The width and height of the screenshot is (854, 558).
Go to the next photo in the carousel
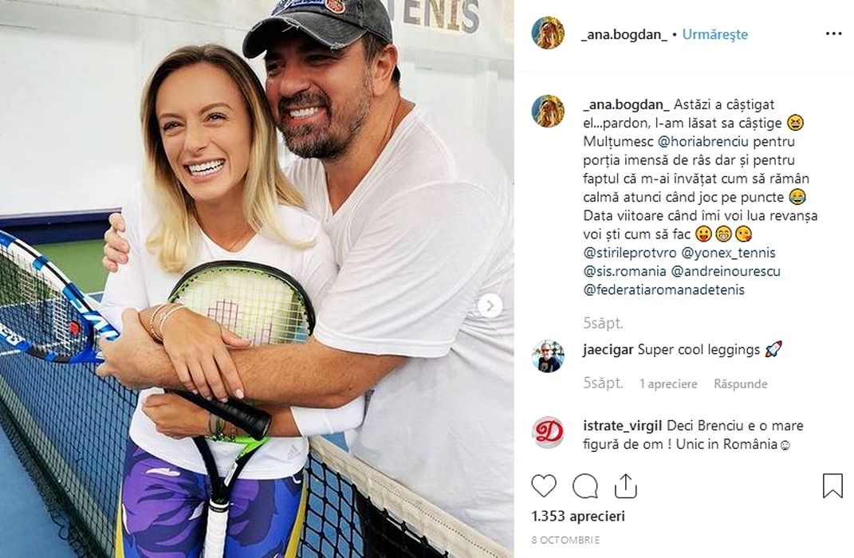pyautogui.click(x=490, y=306)
